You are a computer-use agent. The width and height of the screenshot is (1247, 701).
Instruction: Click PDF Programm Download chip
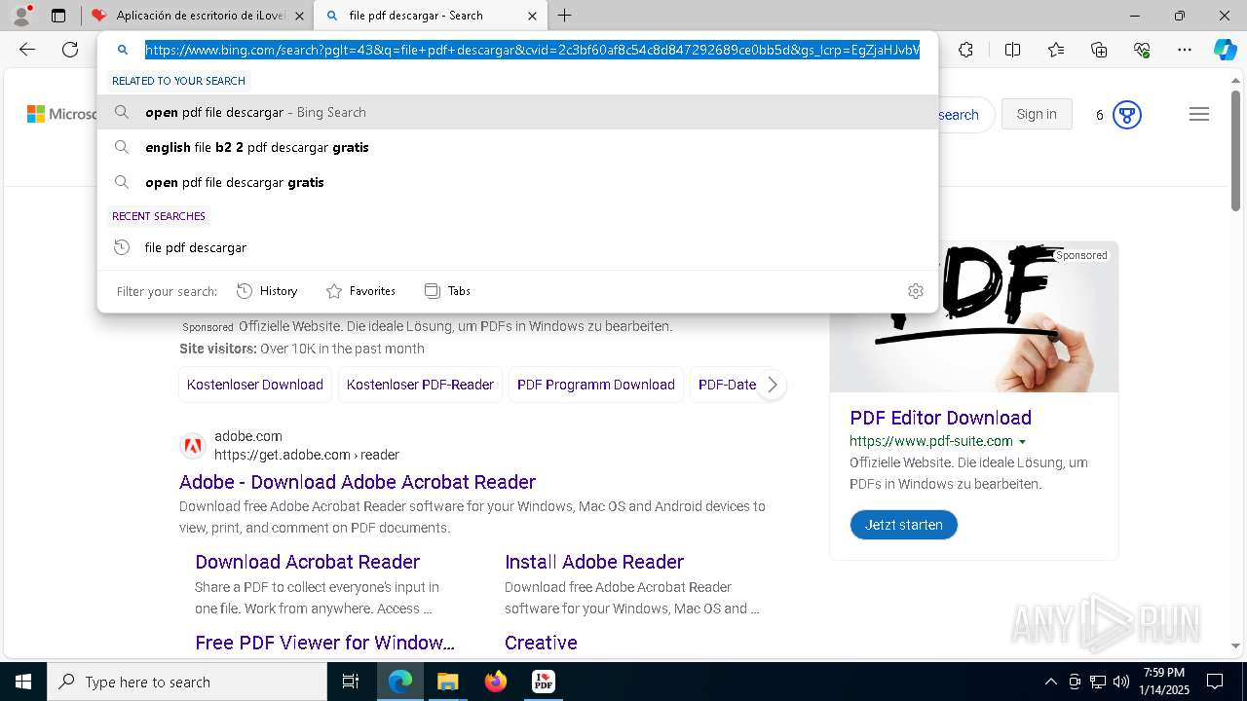pyautogui.click(x=596, y=385)
